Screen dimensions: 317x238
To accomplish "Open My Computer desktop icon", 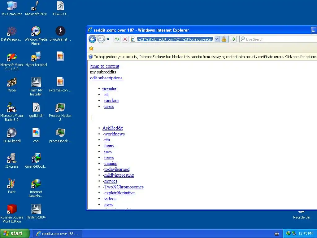I will pos(12,8).
